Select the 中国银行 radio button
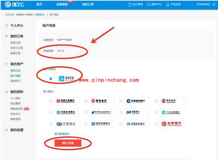Screen dimensions: 218x160 (x=156, y=101)
